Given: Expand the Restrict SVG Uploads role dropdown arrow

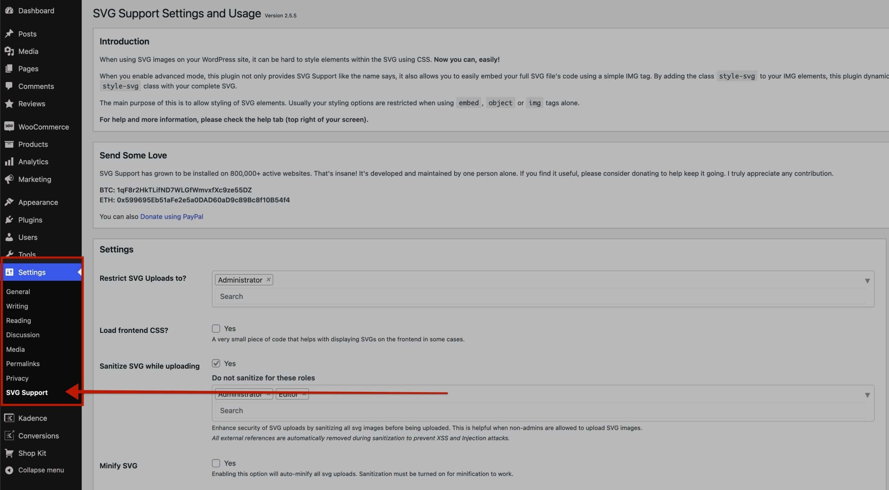Looking at the screenshot, I should (x=867, y=281).
